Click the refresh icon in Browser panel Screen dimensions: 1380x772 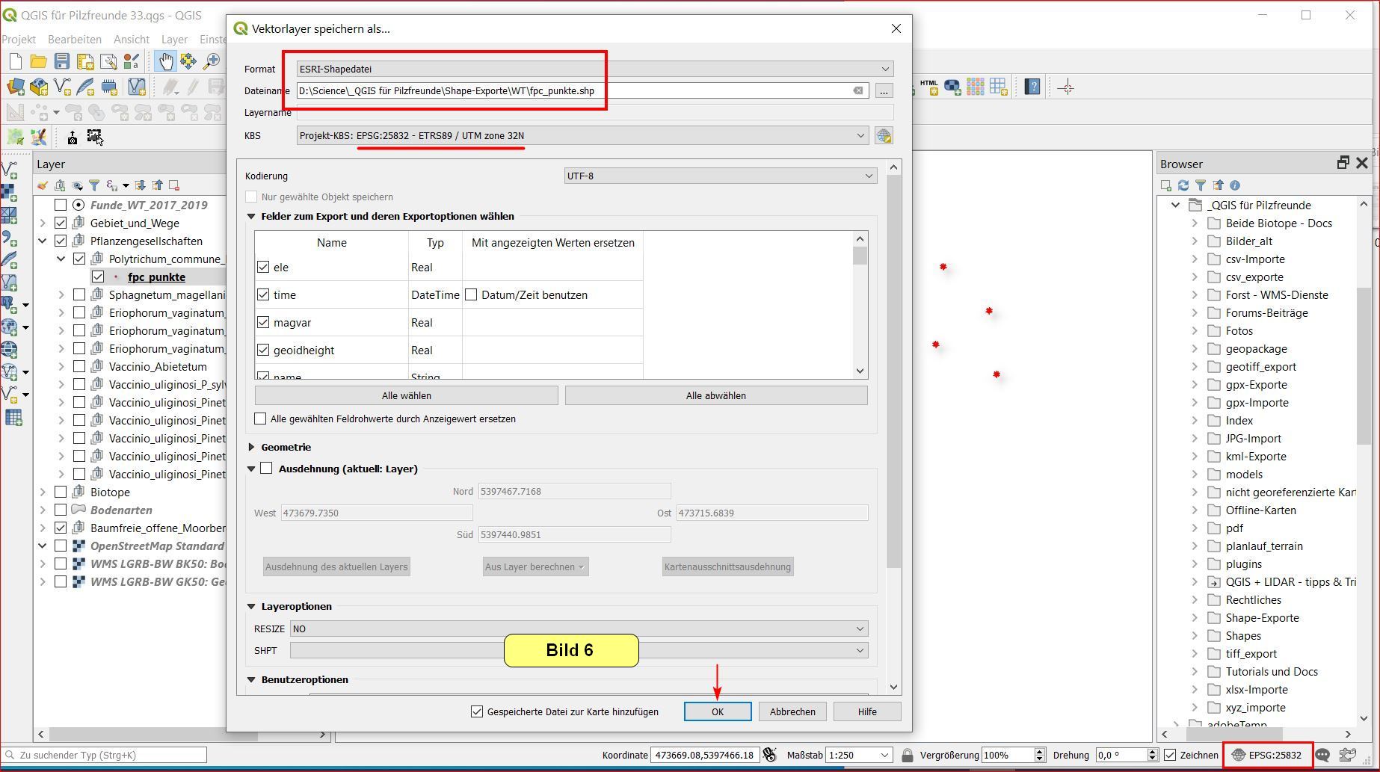pos(1183,185)
